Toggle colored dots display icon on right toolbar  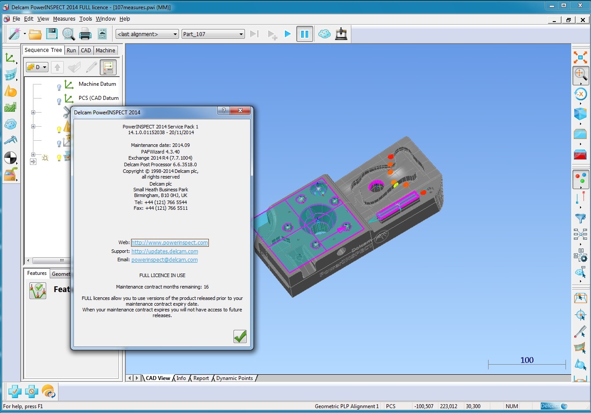coord(580,179)
